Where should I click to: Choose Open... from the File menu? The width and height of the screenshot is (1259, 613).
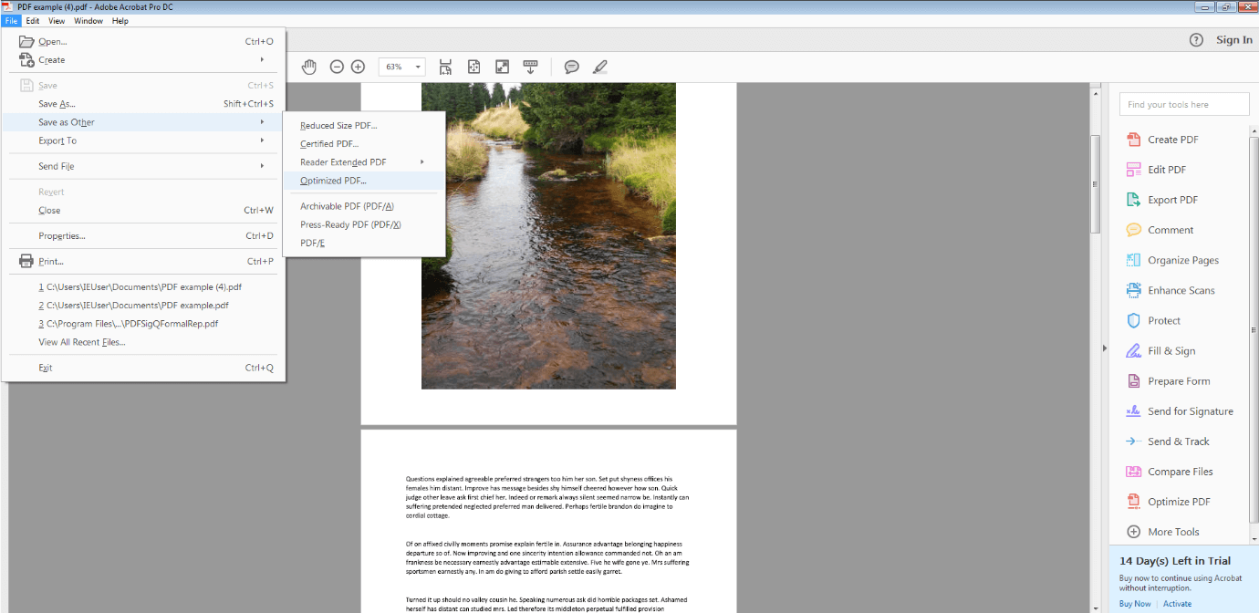143,42
